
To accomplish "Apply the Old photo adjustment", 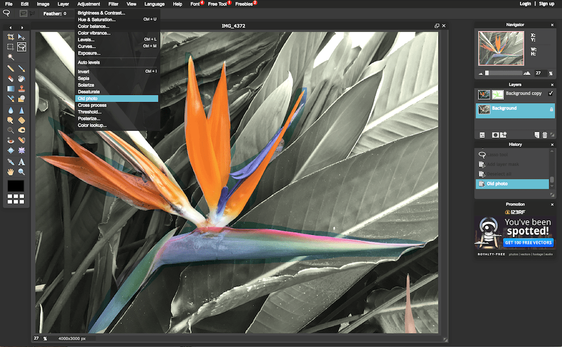I will click(88, 99).
